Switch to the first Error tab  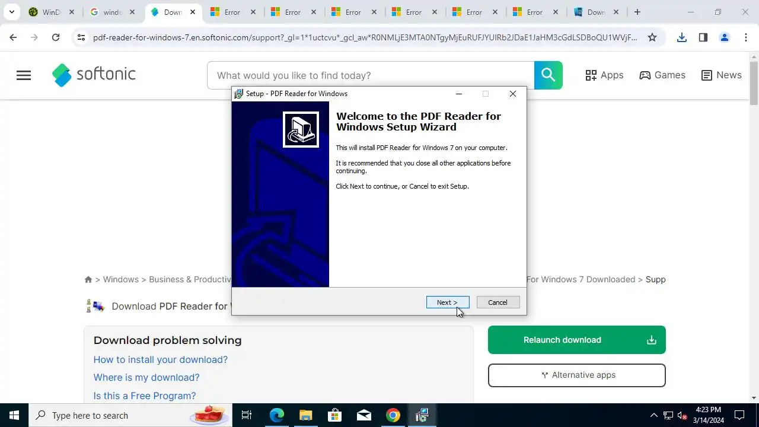point(233,12)
